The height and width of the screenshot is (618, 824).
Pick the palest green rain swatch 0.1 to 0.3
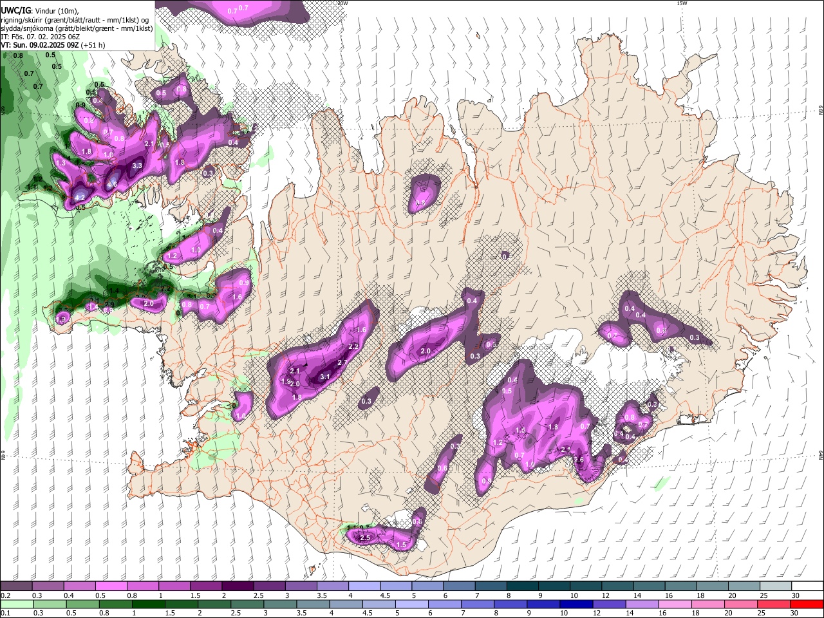coord(16,604)
